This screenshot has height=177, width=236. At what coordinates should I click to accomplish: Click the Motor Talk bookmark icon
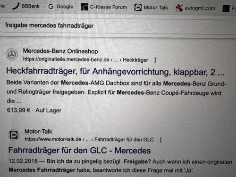click(138, 8)
